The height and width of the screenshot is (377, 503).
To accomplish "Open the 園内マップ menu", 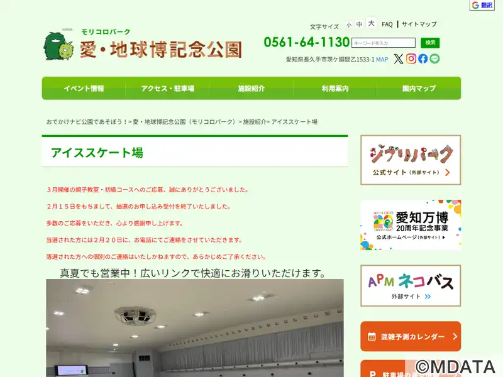I will pos(419,89).
